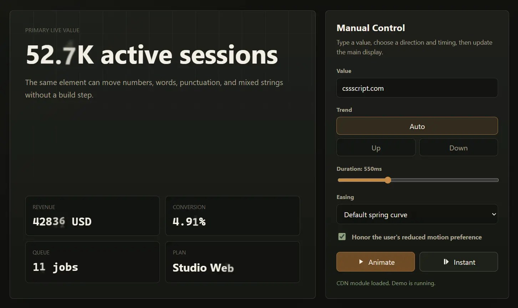Click the Conversion percentage card
The image size is (518, 308).
[233, 216]
